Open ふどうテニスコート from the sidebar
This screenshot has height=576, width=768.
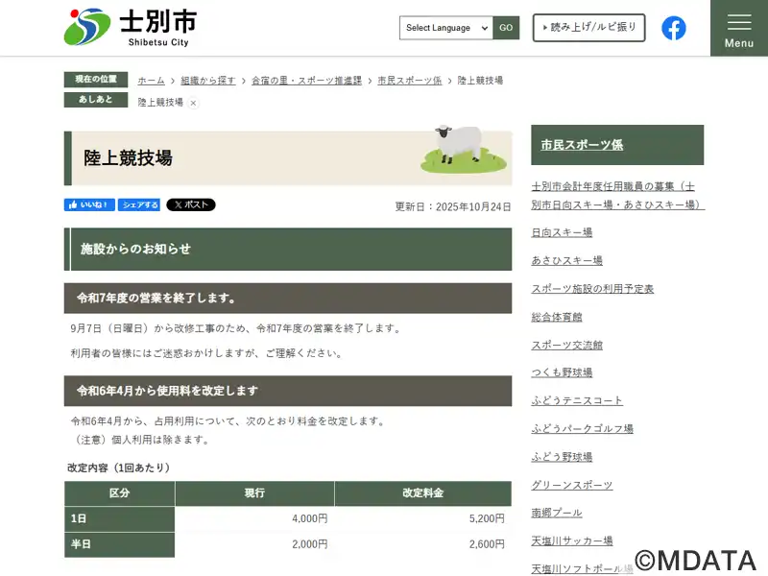click(x=577, y=400)
